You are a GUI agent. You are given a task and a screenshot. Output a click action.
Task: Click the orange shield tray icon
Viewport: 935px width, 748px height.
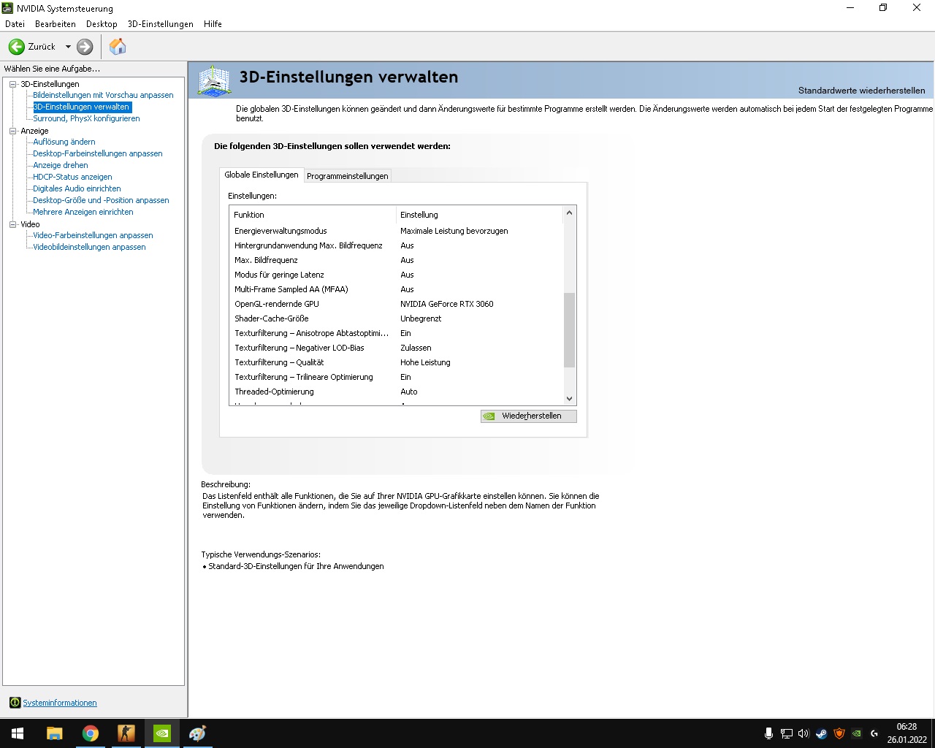839,733
